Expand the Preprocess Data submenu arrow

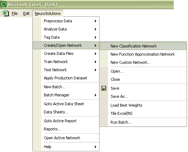pos(96,21)
